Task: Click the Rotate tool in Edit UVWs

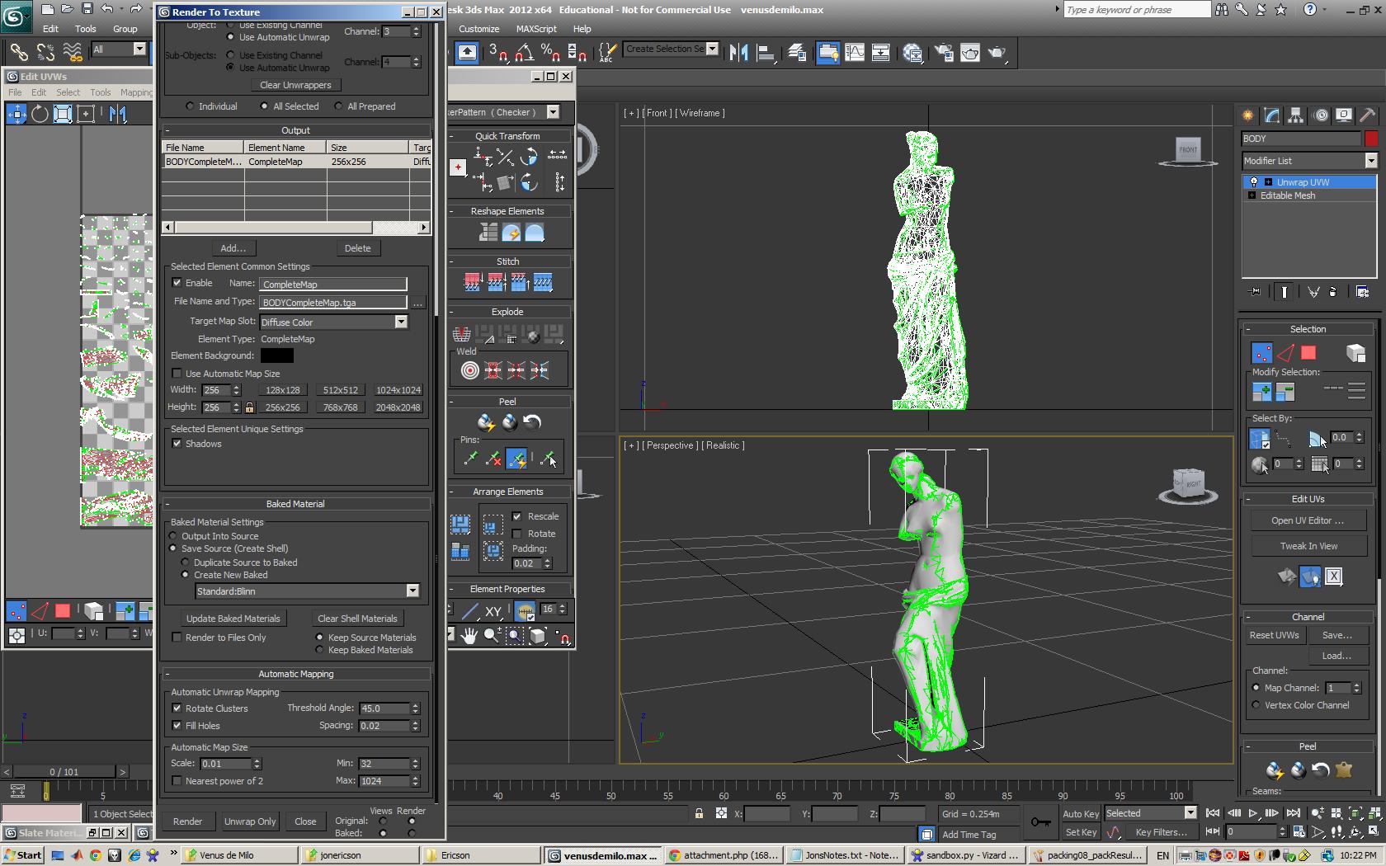Action: coord(40,114)
